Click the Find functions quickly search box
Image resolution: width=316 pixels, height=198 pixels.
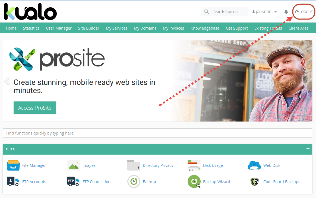(157, 133)
